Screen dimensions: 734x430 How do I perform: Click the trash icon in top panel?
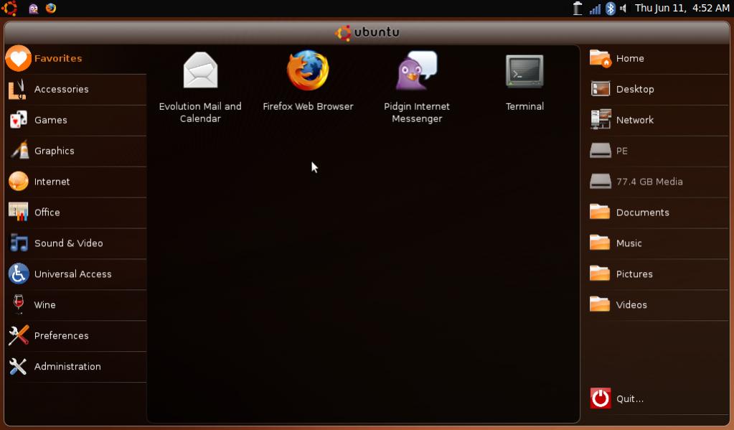click(578, 9)
